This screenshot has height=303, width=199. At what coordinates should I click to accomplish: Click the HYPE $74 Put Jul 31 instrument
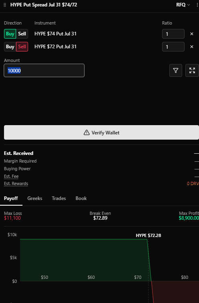coord(55,34)
